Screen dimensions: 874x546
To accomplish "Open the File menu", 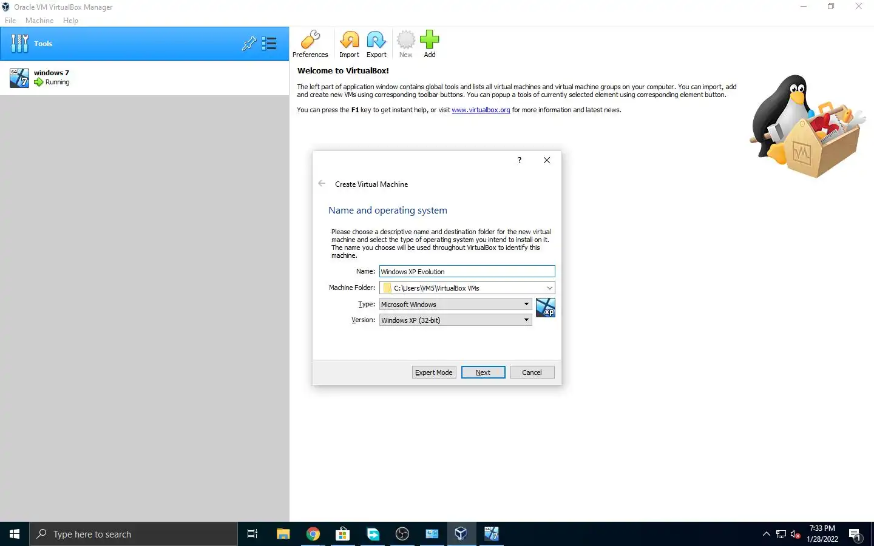I will point(10,21).
